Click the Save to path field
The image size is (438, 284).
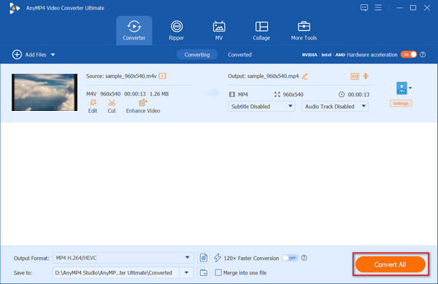(115, 272)
